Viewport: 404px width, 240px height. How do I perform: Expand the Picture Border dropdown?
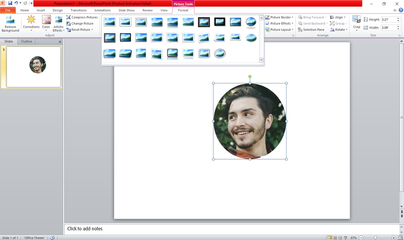(x=279, y=17)
